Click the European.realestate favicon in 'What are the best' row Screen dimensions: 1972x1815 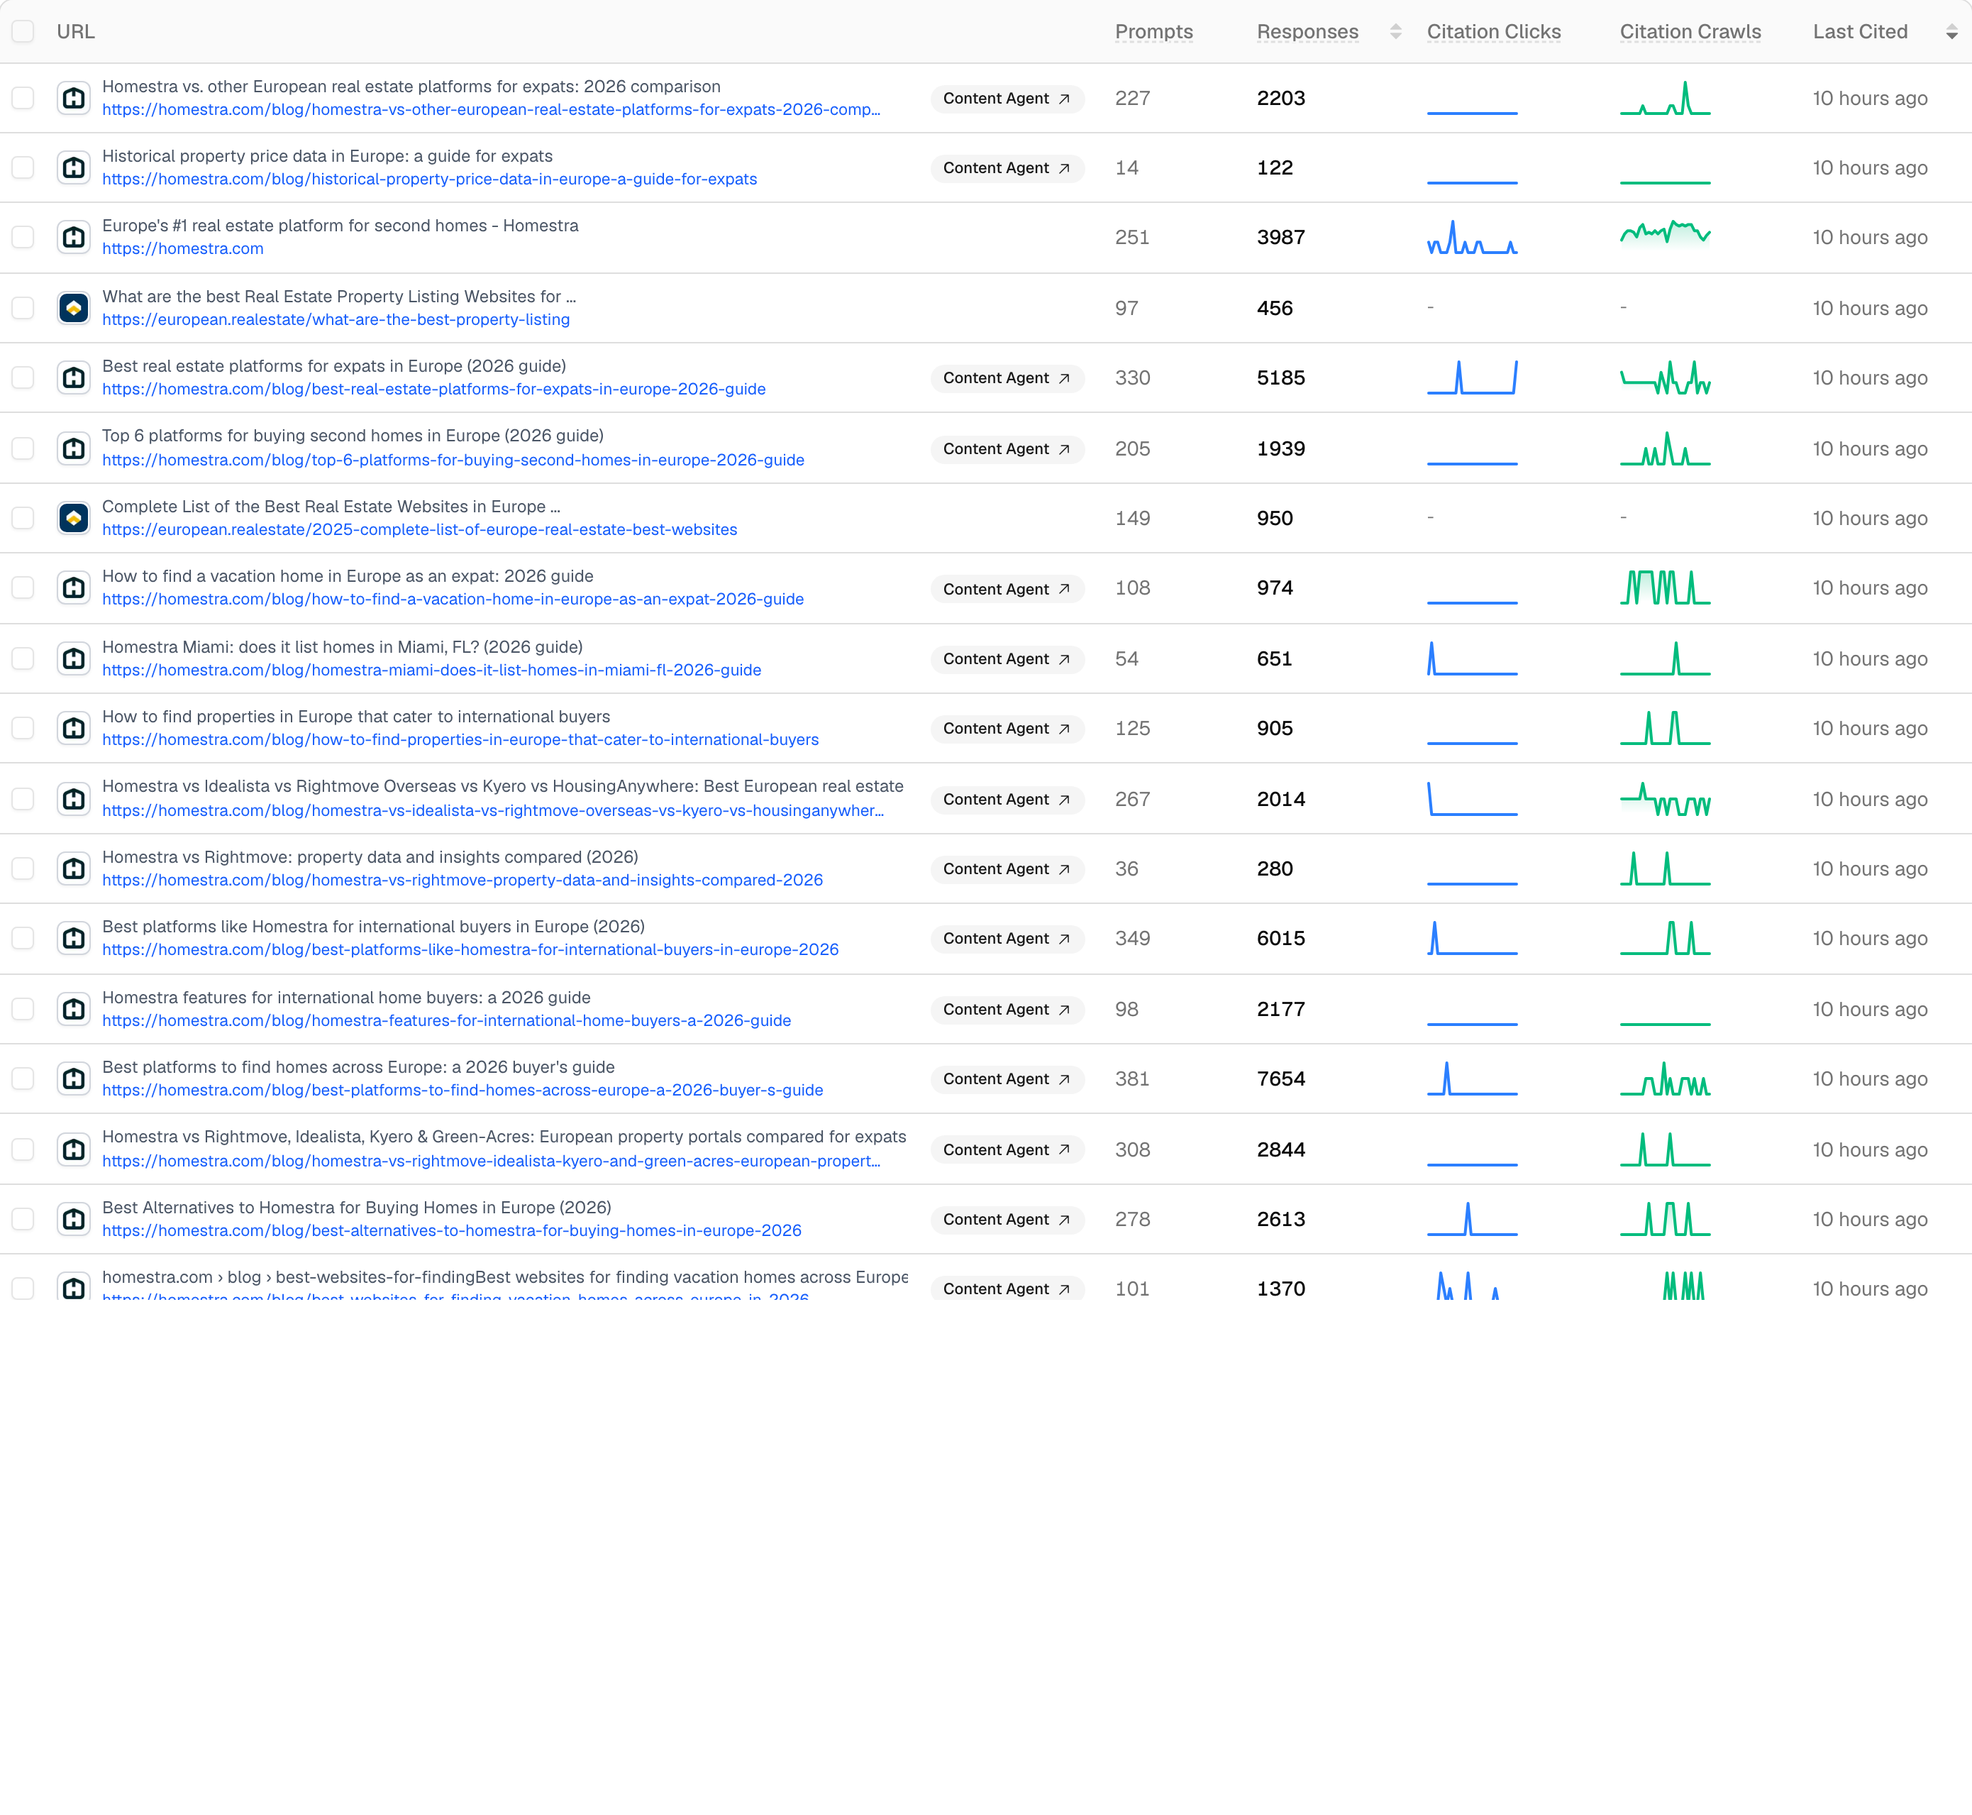[74, 309]
